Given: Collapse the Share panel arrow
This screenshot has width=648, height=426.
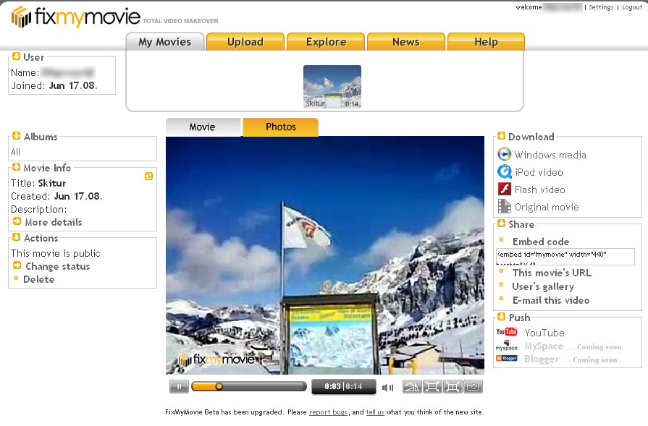Looking at the screenshot, I should pyautogui.click(x=501, y=223).
